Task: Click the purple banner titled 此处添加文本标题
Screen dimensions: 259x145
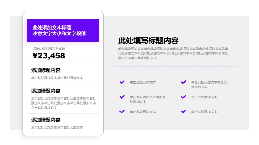Action: click(63, 30)
